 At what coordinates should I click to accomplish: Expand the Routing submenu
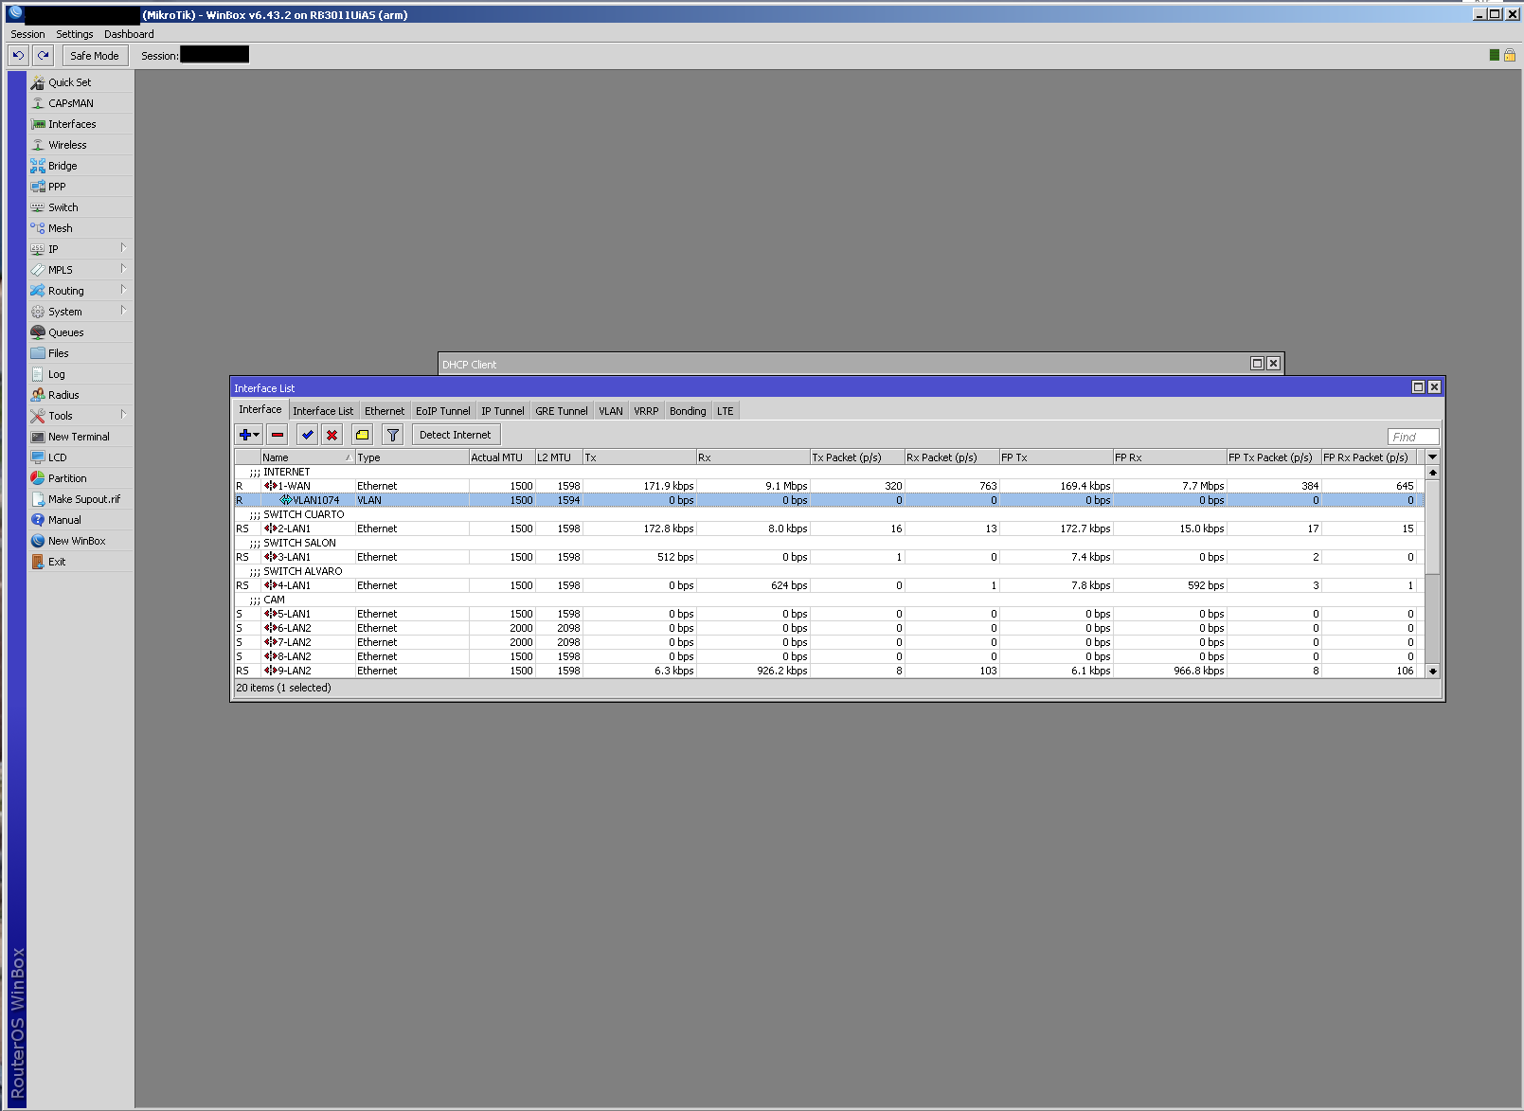tap(81, 291)
